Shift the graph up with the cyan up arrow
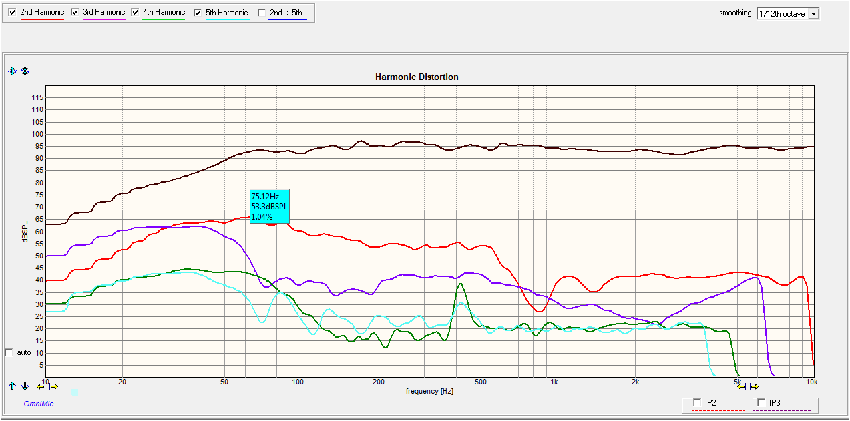This screenshot has height=421, width=850. click(12, 386)
